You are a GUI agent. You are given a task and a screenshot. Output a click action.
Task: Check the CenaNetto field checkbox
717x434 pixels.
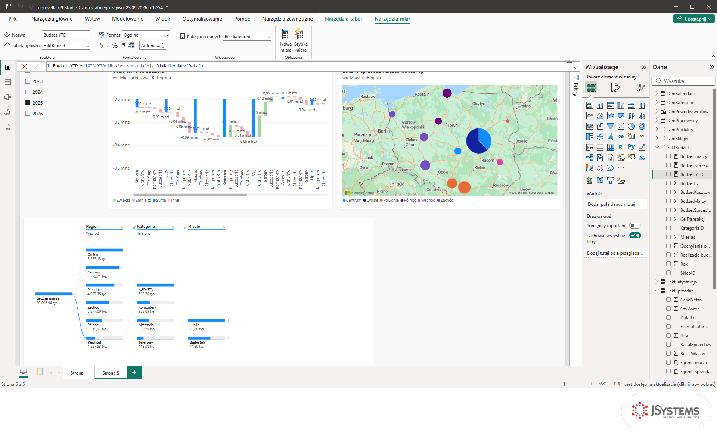668,300
